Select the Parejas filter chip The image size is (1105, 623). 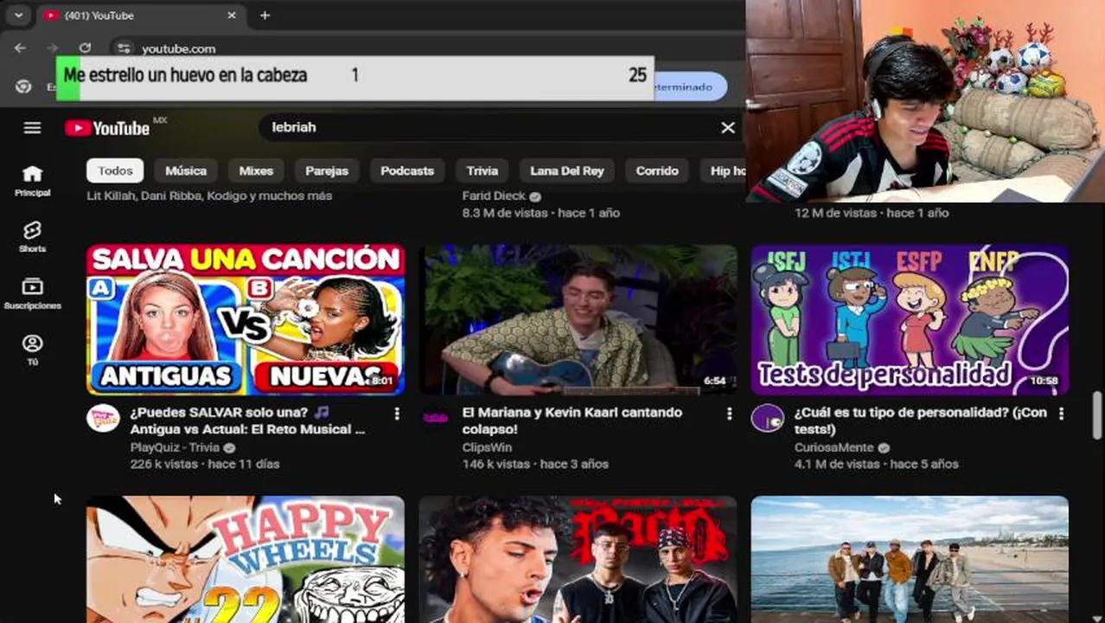tap(327, 171)
